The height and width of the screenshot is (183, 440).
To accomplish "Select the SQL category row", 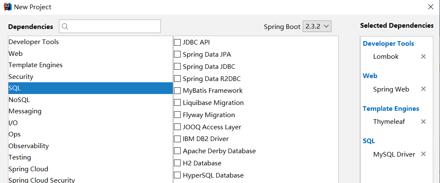I will click(91, 88).
